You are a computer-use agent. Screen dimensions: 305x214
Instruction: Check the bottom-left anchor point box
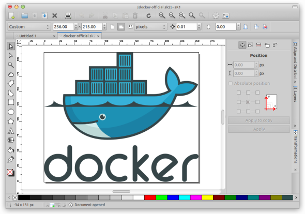pyautogui.click(x=239, y=112)
